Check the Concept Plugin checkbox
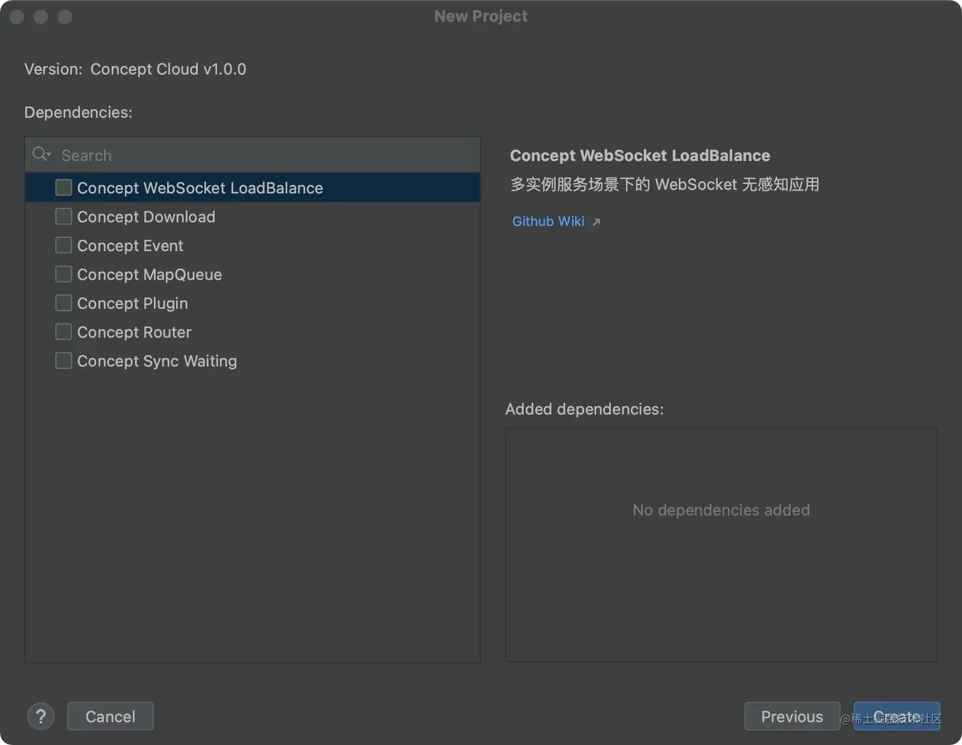This screenshot has width=962, height=745. click(64, 303)
